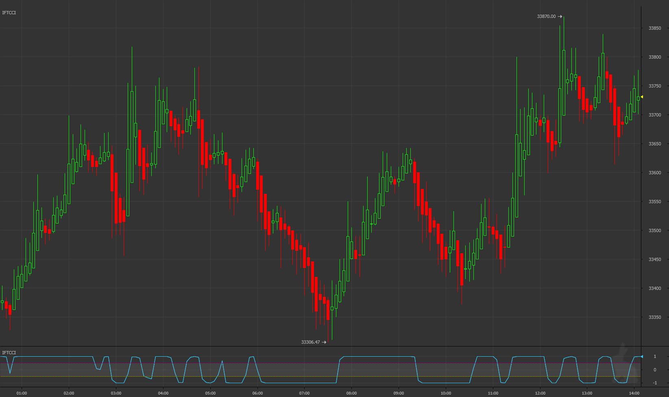Select the 33500 price axis label
This screenshot has height=397, width=669.
[x=655, y=230]
